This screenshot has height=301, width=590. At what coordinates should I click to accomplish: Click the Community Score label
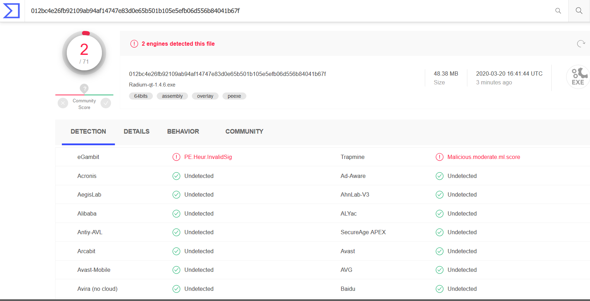[84, 104]
